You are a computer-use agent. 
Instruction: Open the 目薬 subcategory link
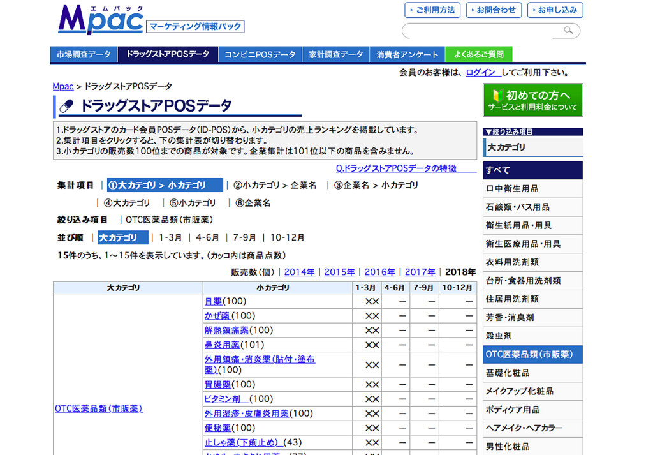click(x=213, y=301)
